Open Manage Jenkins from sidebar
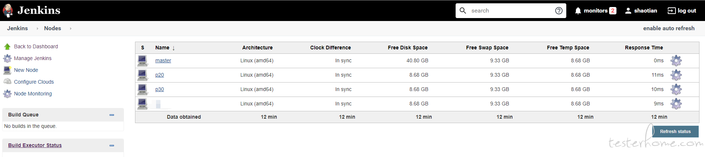 click(x=32, y=58)
